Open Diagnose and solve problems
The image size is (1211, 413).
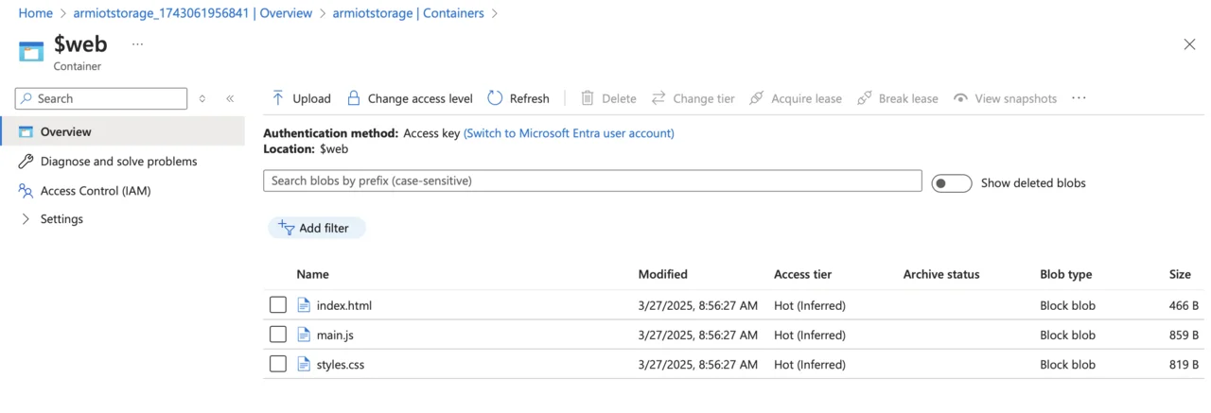[118, 162]
